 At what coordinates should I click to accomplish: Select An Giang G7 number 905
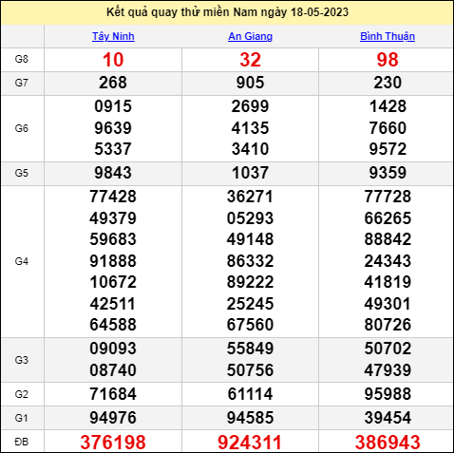(x=250, y=83)
